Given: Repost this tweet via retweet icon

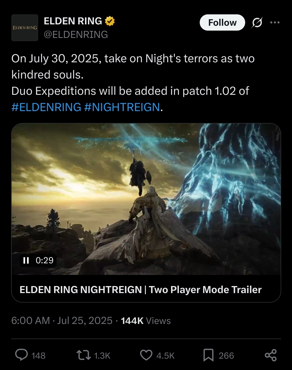Looking at the screenshot, I should click(x=84, y=355).
